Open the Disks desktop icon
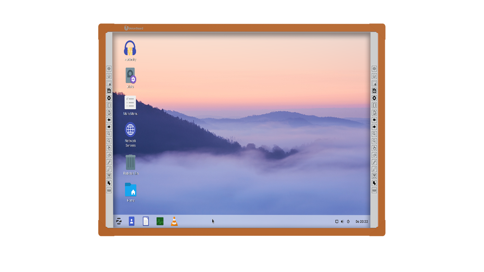The height and width of the screenshot is (272, 484). coord(130,75)
